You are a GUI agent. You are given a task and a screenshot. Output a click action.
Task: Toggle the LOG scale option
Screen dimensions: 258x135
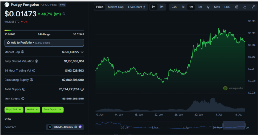(x=227, y=7)
